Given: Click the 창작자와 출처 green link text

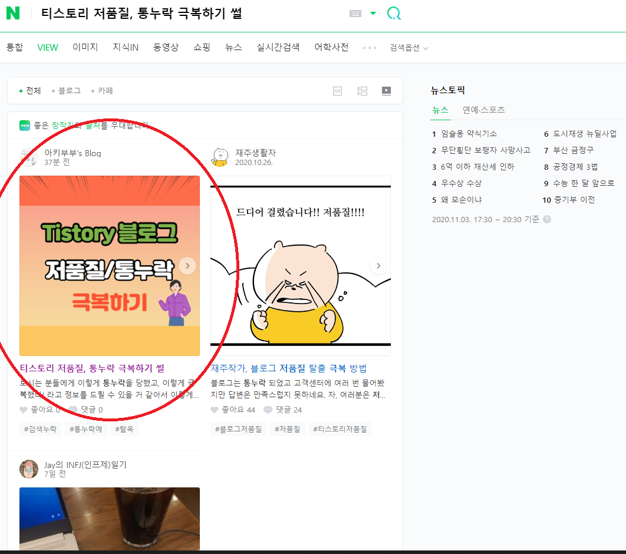Looking at the screenshot, I should (76, 126).
